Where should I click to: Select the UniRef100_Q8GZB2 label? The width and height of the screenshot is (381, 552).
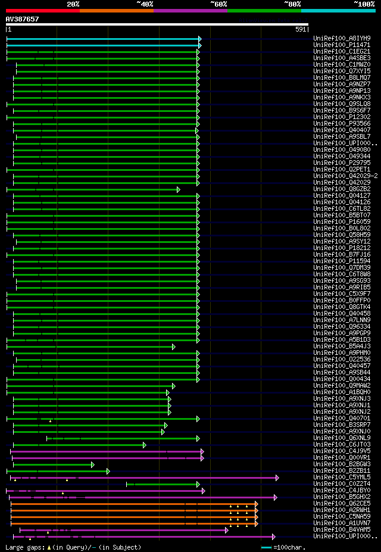click(x=342, y=189)
